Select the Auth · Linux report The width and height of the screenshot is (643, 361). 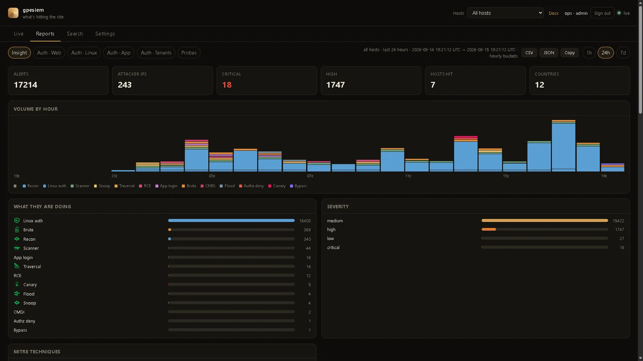[x=84, y=53]
